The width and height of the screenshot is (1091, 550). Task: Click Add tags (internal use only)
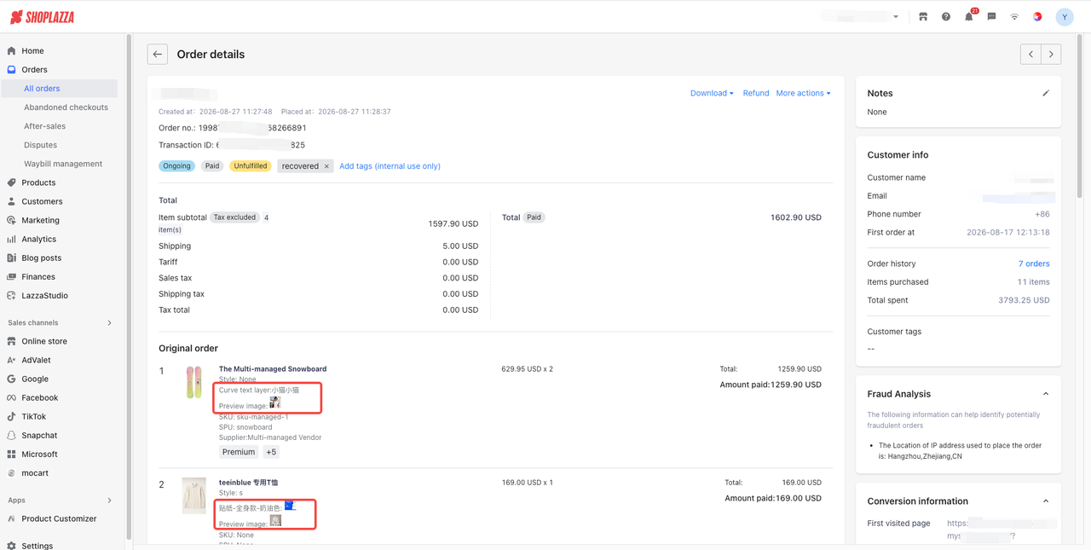(x=390, y=166)
